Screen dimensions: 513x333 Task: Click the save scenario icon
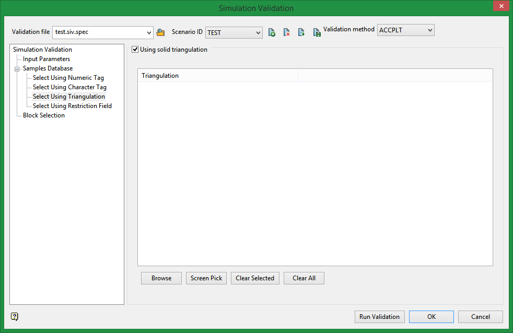(317, 32)
